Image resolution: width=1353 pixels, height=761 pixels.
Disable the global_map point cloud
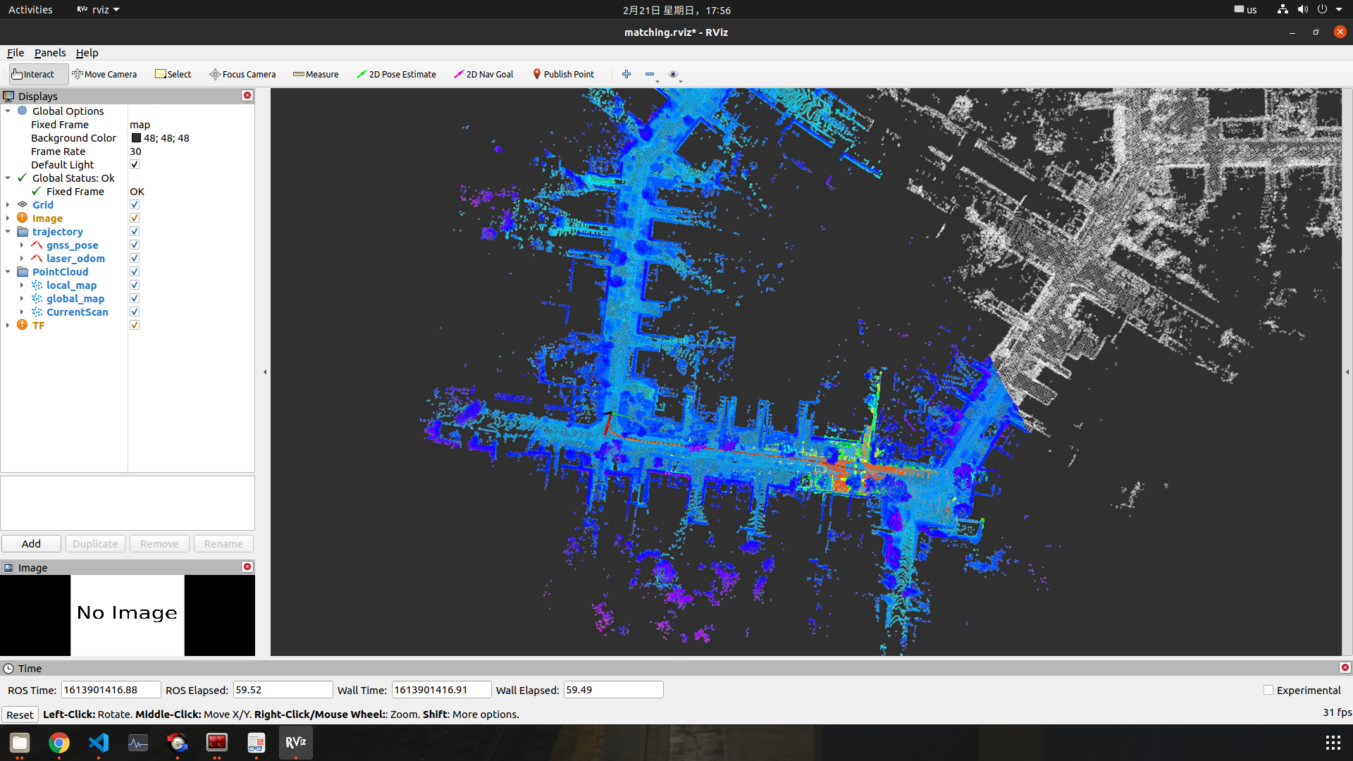click(135, 298)
